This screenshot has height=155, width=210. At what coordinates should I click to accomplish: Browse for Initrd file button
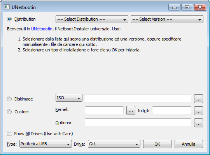(x=198, y=111)
